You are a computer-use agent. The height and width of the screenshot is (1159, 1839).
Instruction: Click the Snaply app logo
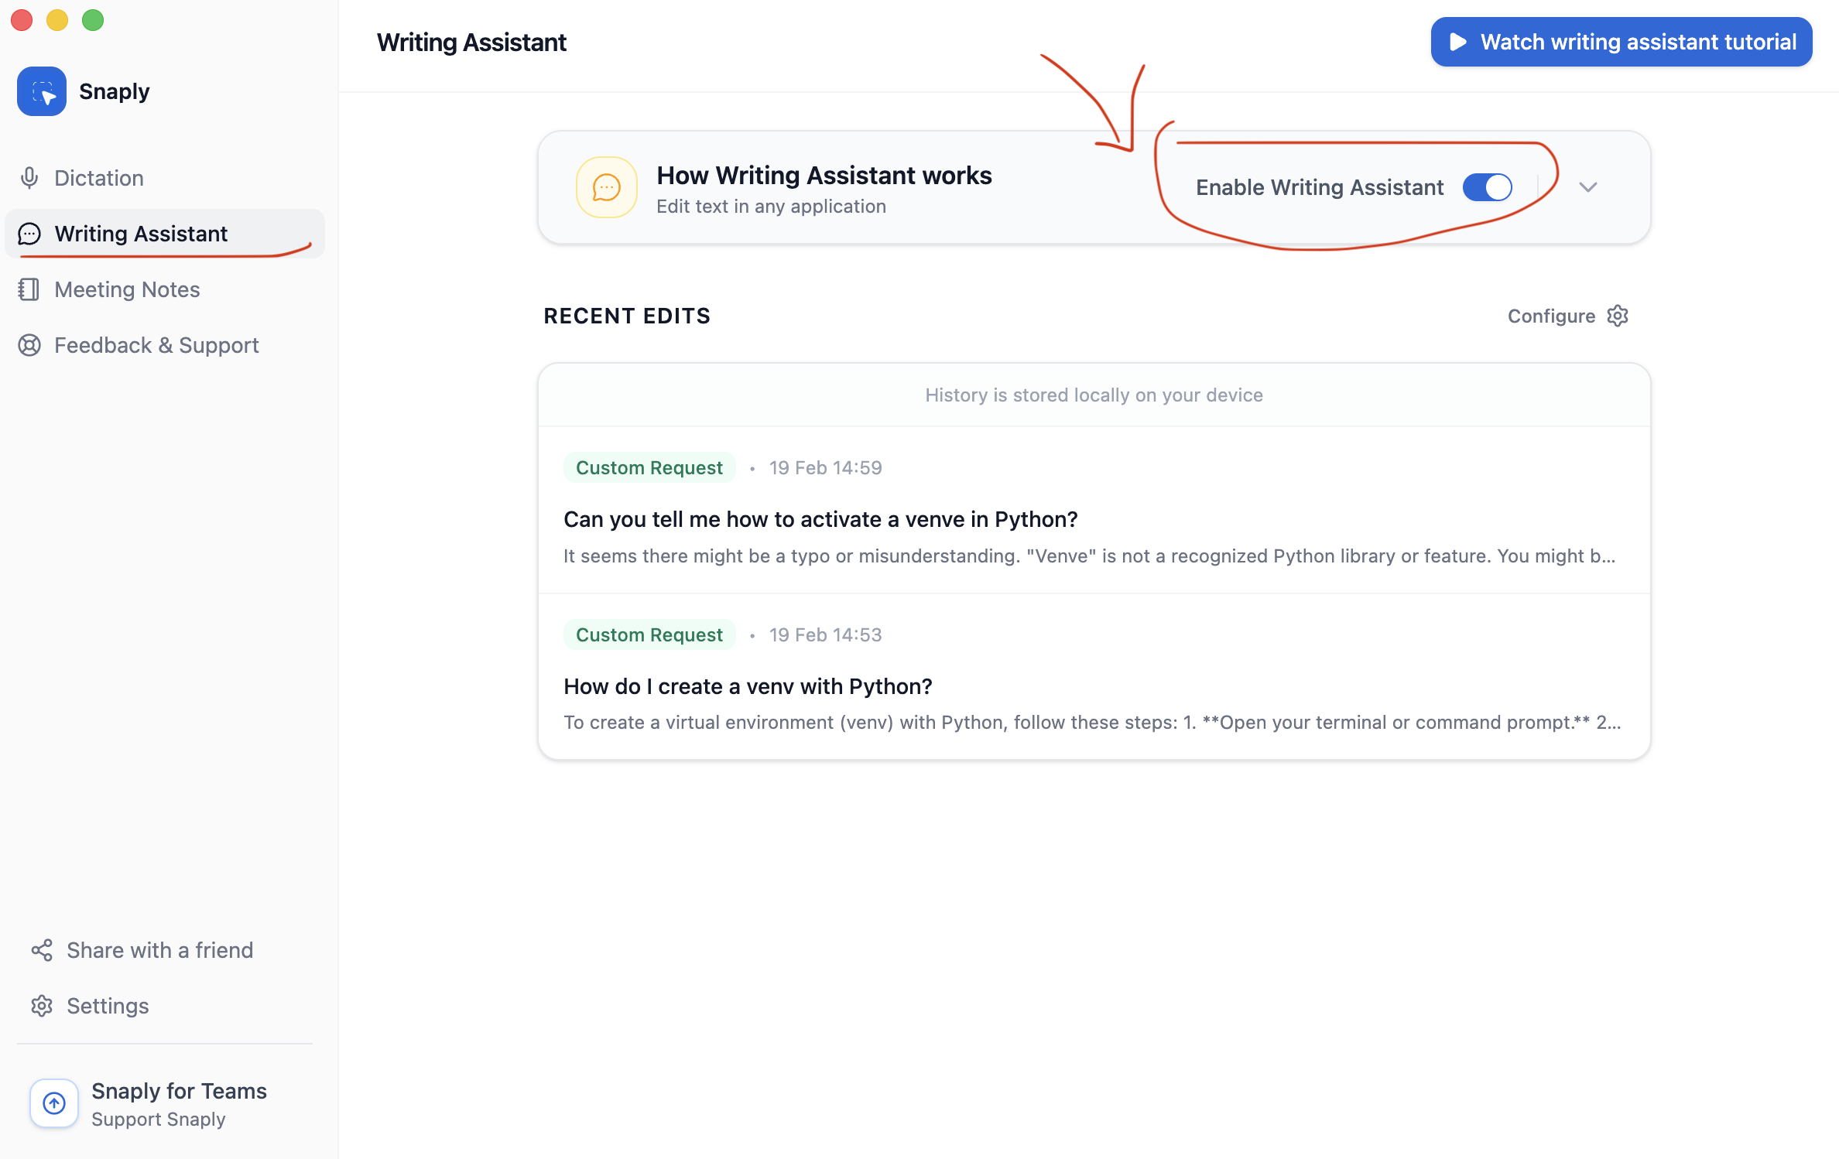pos(42,91)
